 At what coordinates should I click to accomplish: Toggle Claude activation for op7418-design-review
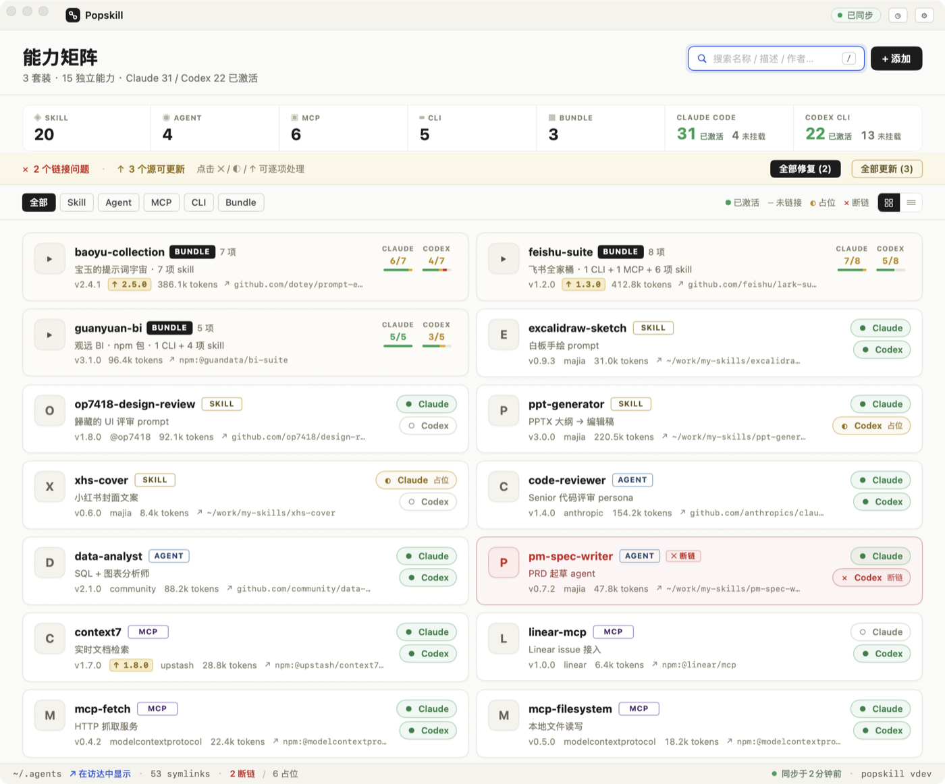(x=427, y=404)
